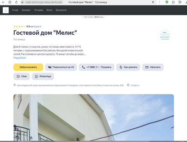
Task: Click the Как доехать button
Action: coord(128,67)
